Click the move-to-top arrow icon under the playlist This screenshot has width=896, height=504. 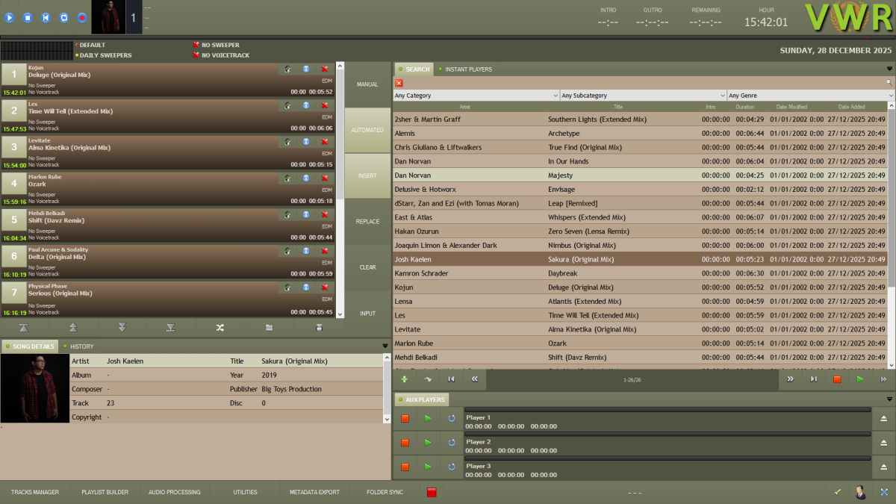click(25, 327)
